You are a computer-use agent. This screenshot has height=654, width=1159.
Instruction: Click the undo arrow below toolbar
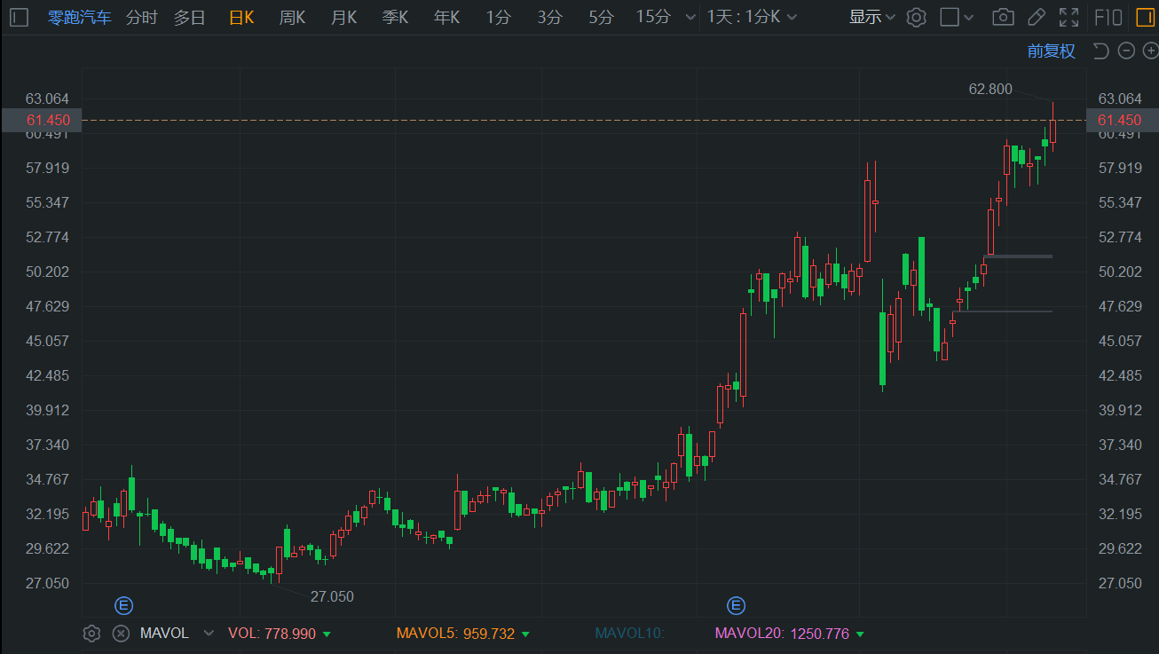(x=1100, y=51)
